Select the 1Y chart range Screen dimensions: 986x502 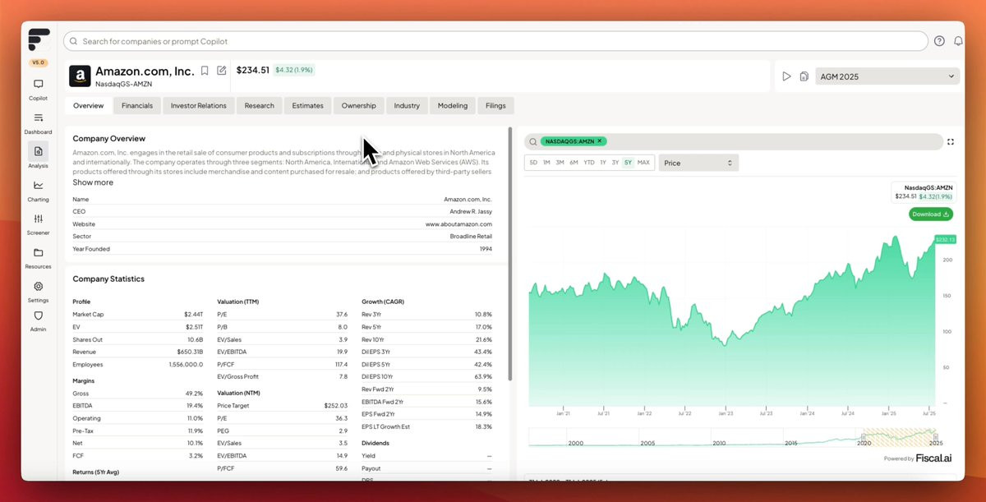tap(603, 163)
